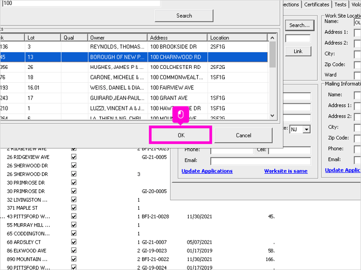The width and height of the screenshot is (361, 270).
Task: Click owner CARONE, MICHELE & ...
Action: [x=117, y=77]
